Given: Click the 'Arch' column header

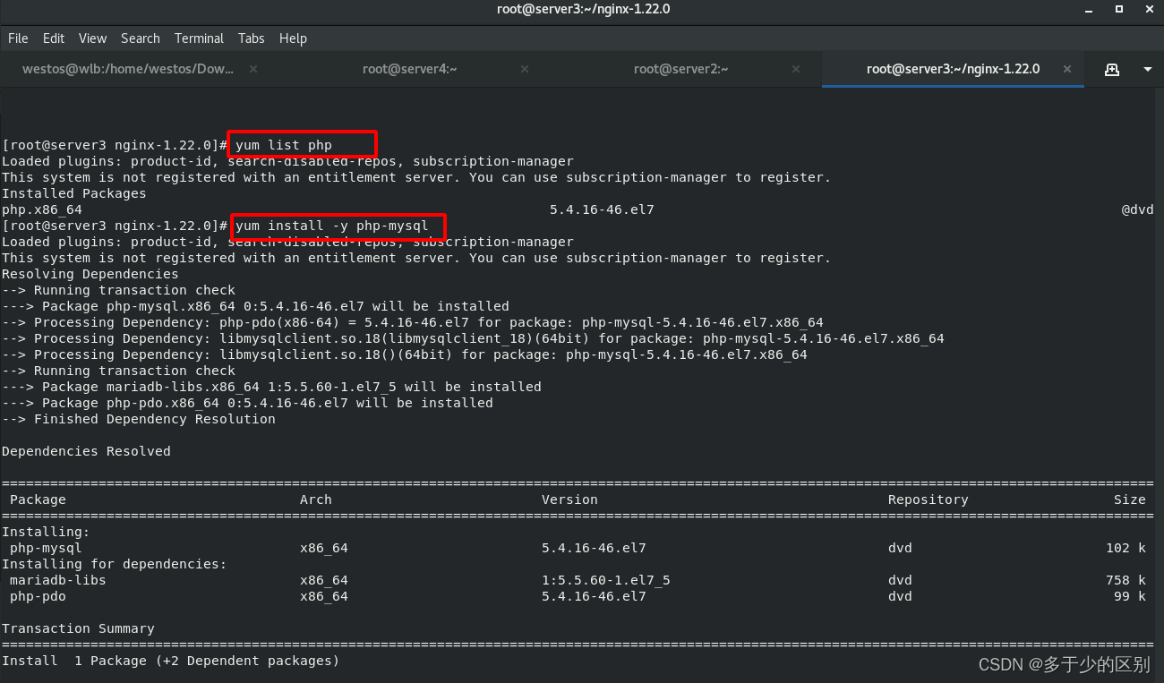Looking at the screenshot, I should 316,499.
